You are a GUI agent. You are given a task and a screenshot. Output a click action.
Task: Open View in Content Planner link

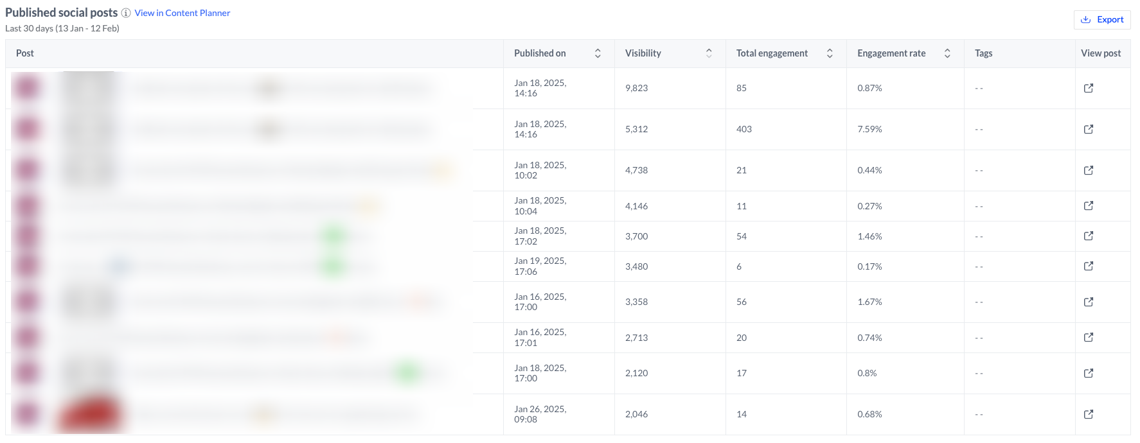point(183,13)
